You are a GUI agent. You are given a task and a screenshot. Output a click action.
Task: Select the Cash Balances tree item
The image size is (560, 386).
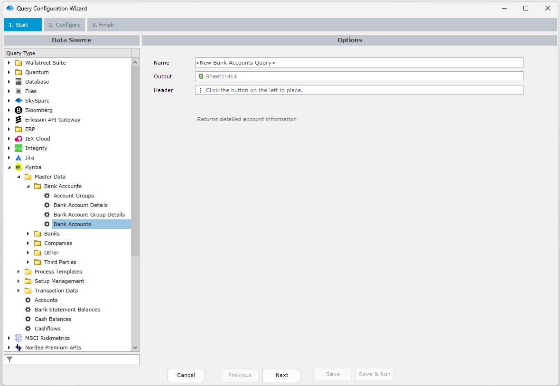(x=53, y=319)
